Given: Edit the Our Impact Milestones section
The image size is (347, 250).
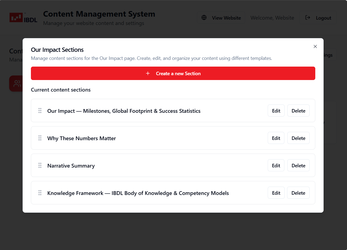Looking at the screenshot, I should pos(276,111).
